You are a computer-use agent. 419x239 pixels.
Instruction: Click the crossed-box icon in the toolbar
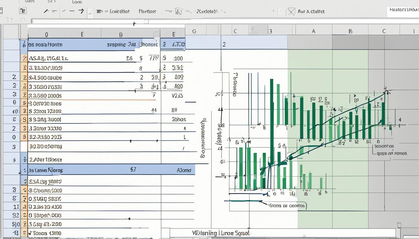(x=291, y=12)
